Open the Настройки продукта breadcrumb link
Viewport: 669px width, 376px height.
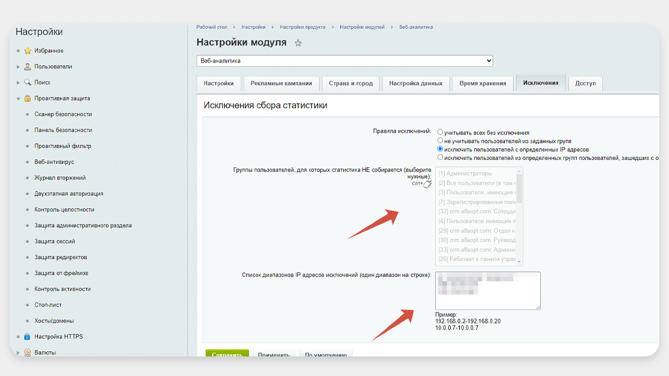click(302, 27)
